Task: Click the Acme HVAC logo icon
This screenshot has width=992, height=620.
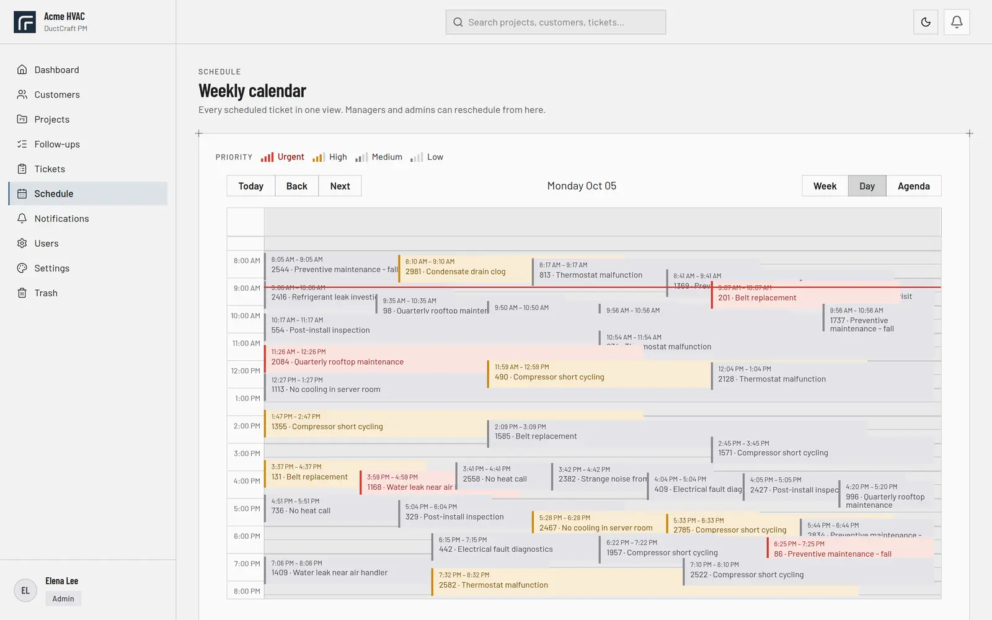Action: [x=25, y=22]
